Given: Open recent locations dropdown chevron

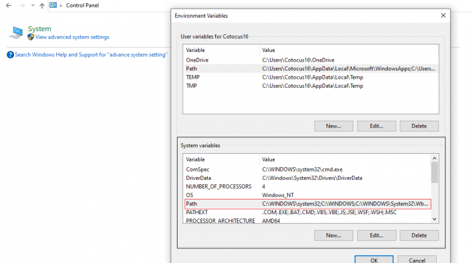Looking at the screenshot, I should pyautogui.click(x=32, y=5).
